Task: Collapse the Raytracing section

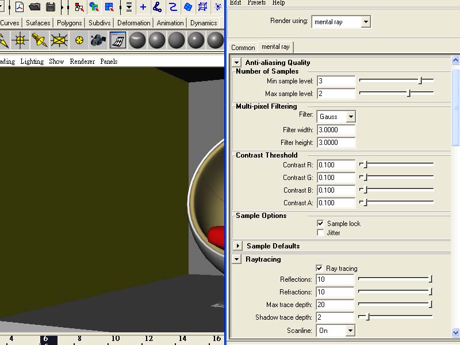Action: pyautogui.click(x=236, y=259)
